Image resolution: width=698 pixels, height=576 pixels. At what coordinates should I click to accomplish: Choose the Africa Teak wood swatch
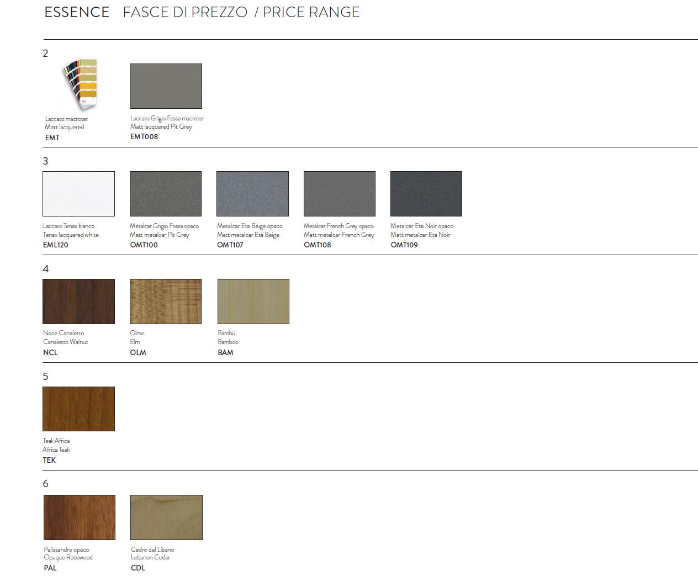pyautogui.click(x=79, y=409)
